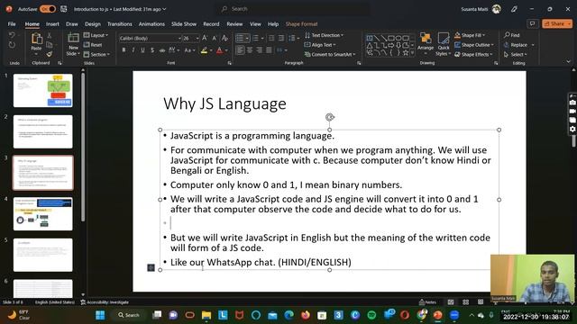Select the star shape in shapes gallery

point(405,53)
